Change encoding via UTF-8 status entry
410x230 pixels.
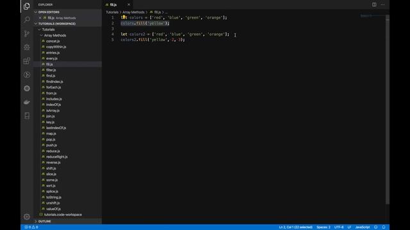tap(339, 227)
